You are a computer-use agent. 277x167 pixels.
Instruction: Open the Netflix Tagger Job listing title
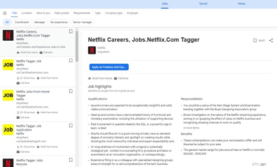(x=29, y=61)
